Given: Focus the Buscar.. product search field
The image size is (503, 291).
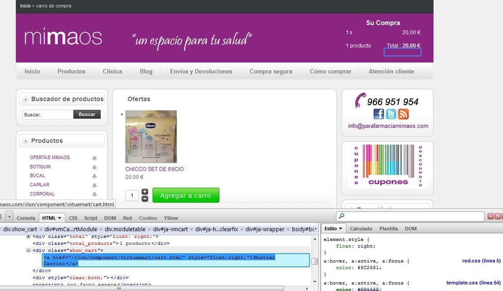Looking at the screenshot, I should [x=48, y=114].
